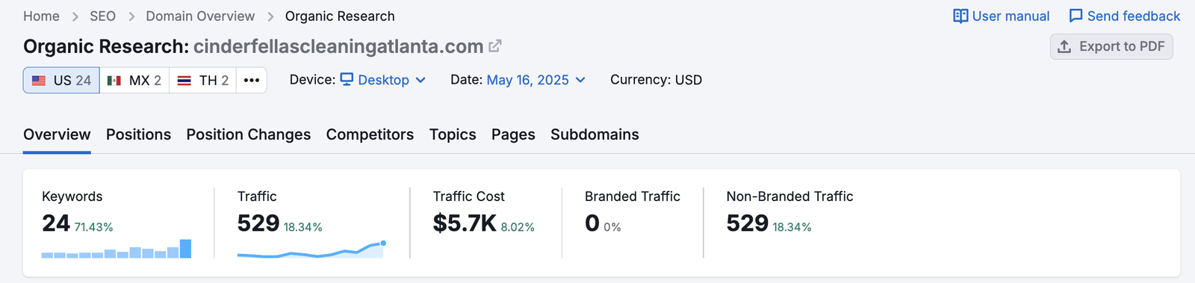Switch to the Competitors tab
The height and width of the screenshot is (283, 1195).
(370, 134)
